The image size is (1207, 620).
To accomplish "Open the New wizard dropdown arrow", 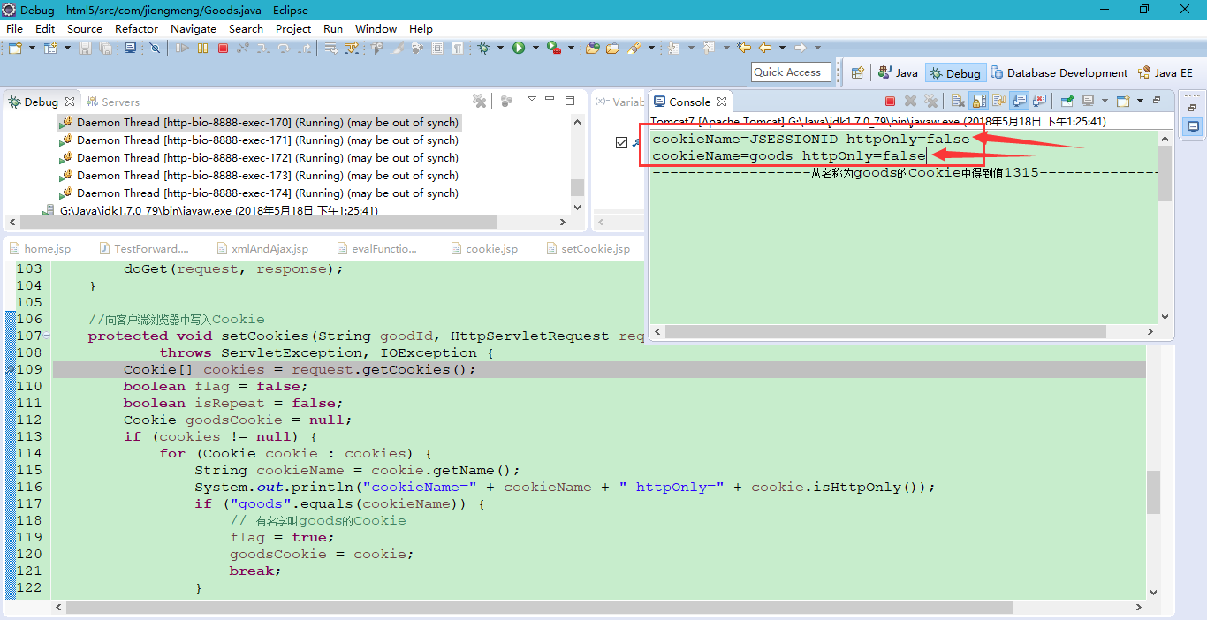I will pos(32,48).
